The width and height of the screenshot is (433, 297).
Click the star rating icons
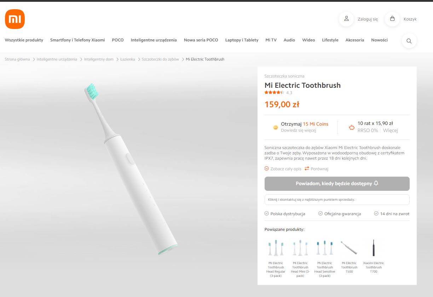[x=274, y=93]
